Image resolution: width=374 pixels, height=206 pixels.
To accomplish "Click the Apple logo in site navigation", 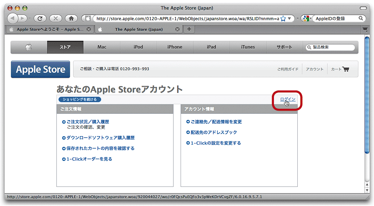I will 29,47.
